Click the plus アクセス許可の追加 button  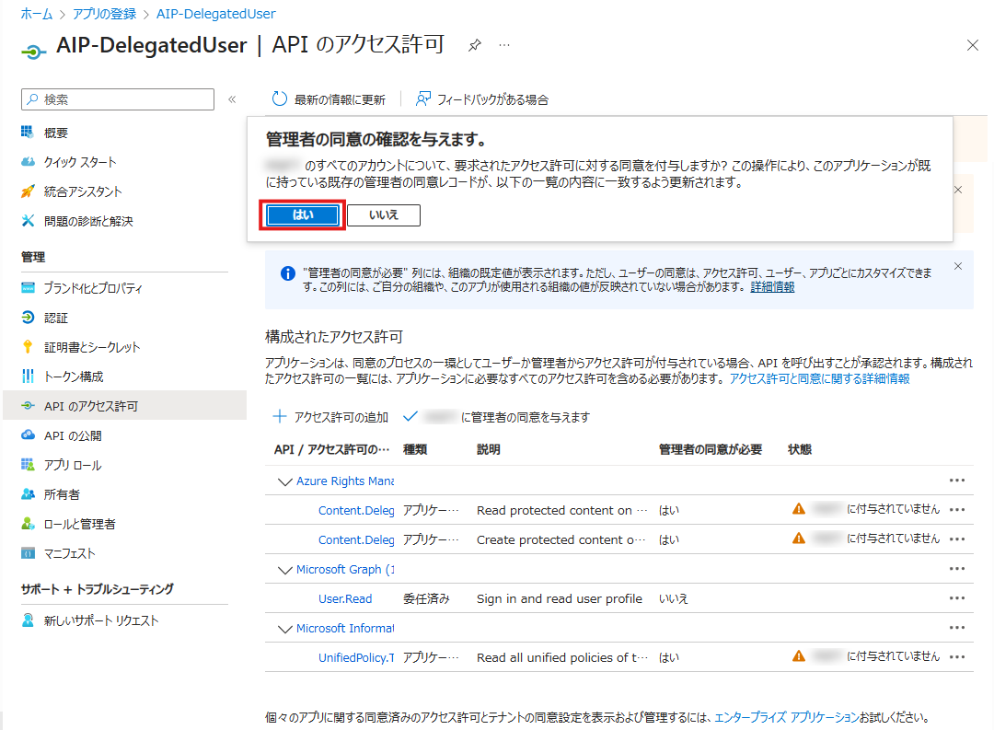point(330,417)
